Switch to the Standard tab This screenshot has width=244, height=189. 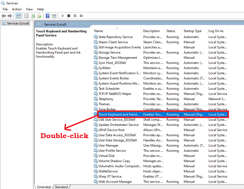61,187
